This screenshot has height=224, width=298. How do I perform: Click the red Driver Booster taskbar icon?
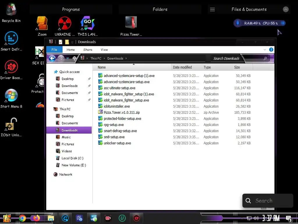click(136, 218)
